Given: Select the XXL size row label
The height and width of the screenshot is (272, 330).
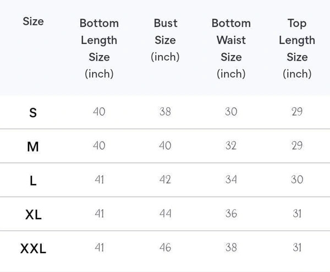Looking at the screenshot, I should click(x=33, y=248).
